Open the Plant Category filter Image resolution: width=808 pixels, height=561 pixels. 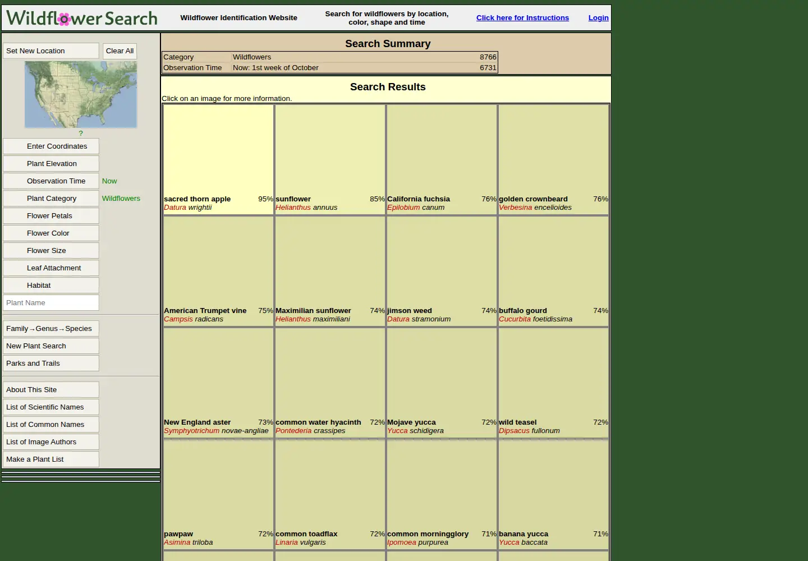[51, 199]
